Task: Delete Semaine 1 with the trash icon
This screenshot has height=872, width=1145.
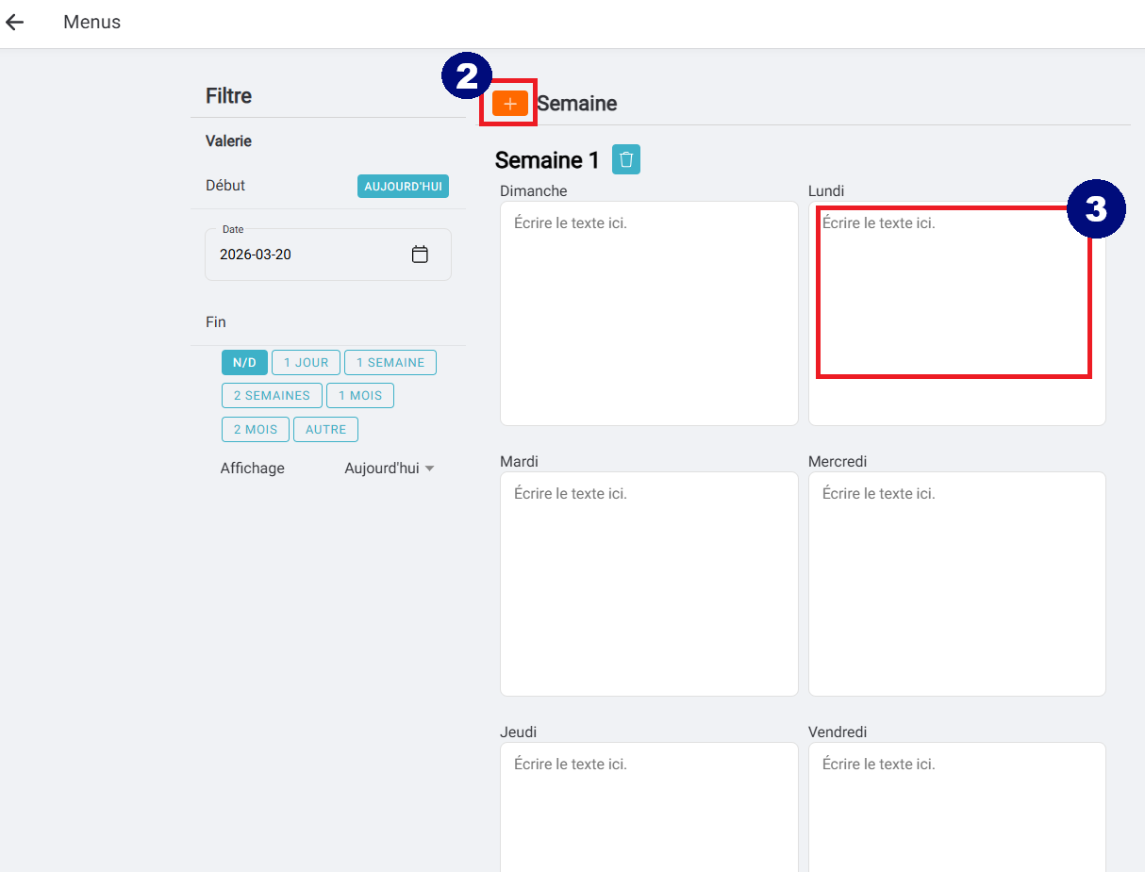Action: tap(625, 159)
